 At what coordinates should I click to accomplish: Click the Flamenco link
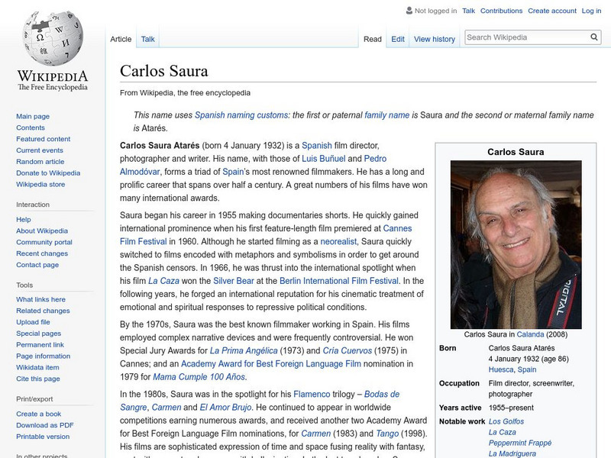point(312,394)
